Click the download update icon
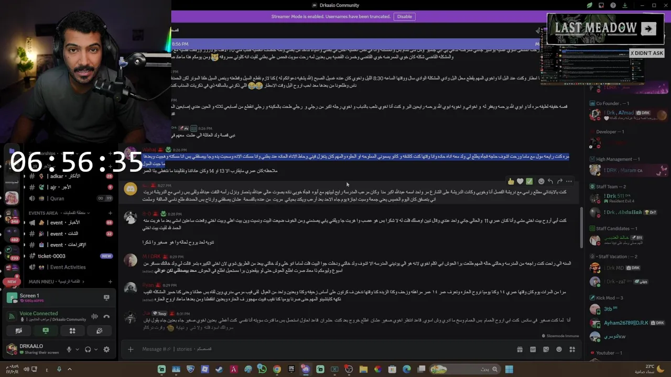This screenshot has height=377, width=671. [625, 5]
